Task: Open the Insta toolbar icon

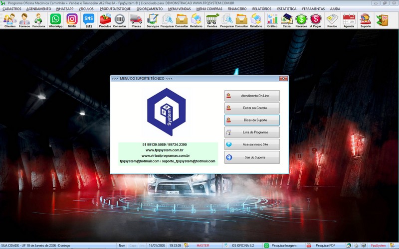Action: [72, 20]
